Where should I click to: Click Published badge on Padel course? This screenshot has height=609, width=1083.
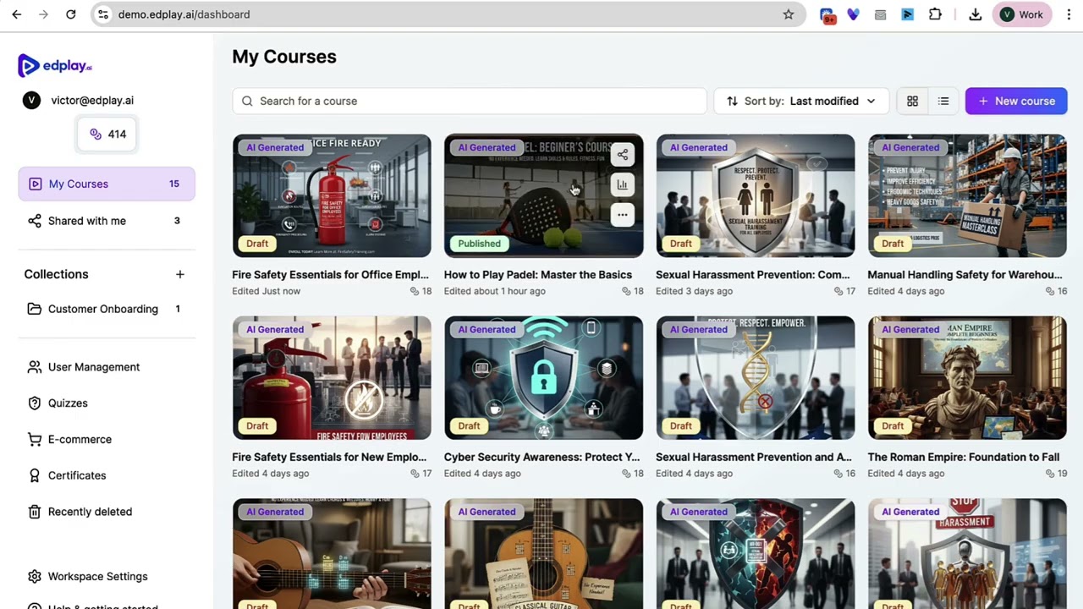(480, 244)
